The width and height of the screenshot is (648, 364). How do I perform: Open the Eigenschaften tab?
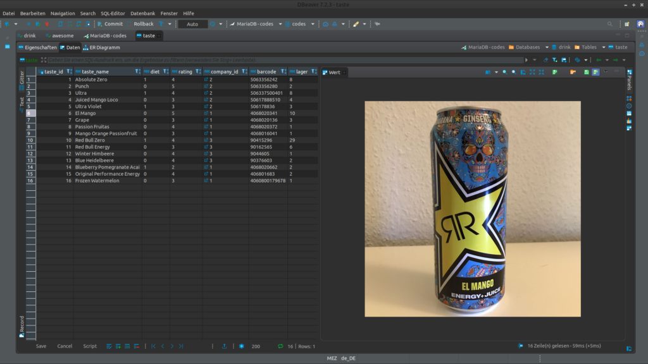coord(38,47)
